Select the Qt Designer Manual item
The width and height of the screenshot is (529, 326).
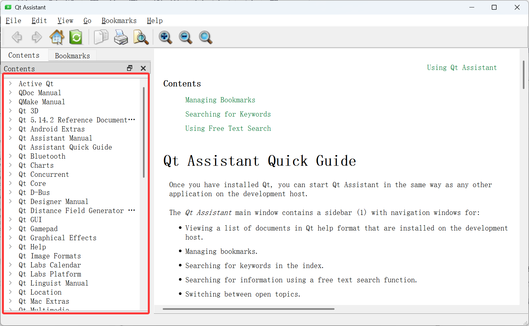coord(53,202)
